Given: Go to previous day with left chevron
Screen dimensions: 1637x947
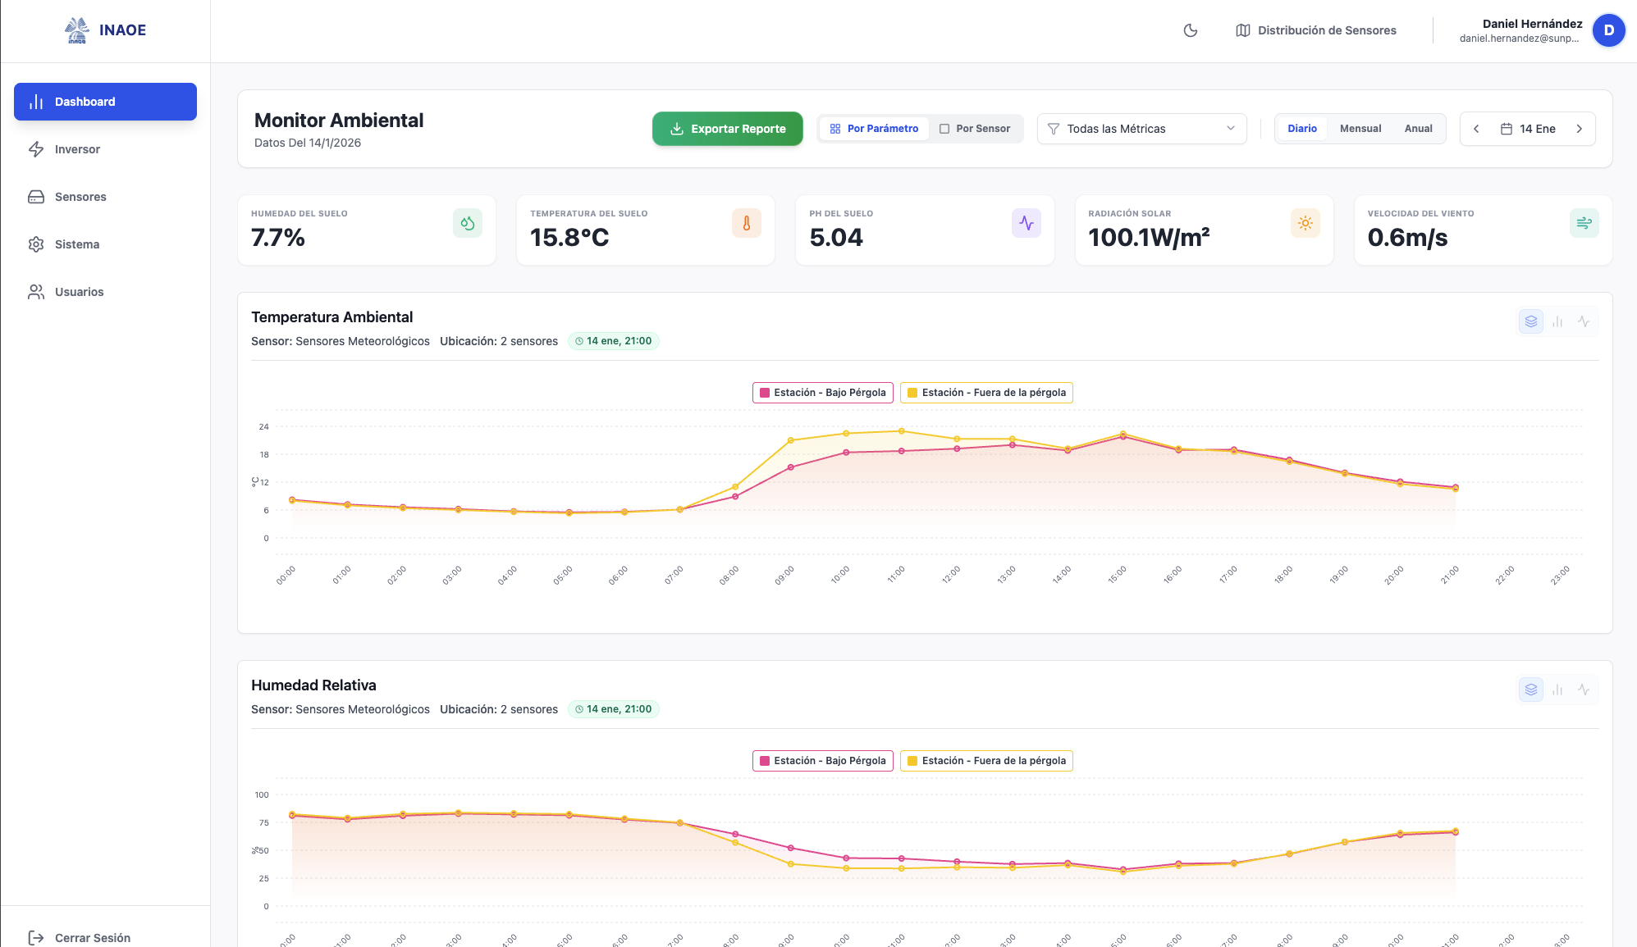Looking at the screenshot, I should point(1476,128).
